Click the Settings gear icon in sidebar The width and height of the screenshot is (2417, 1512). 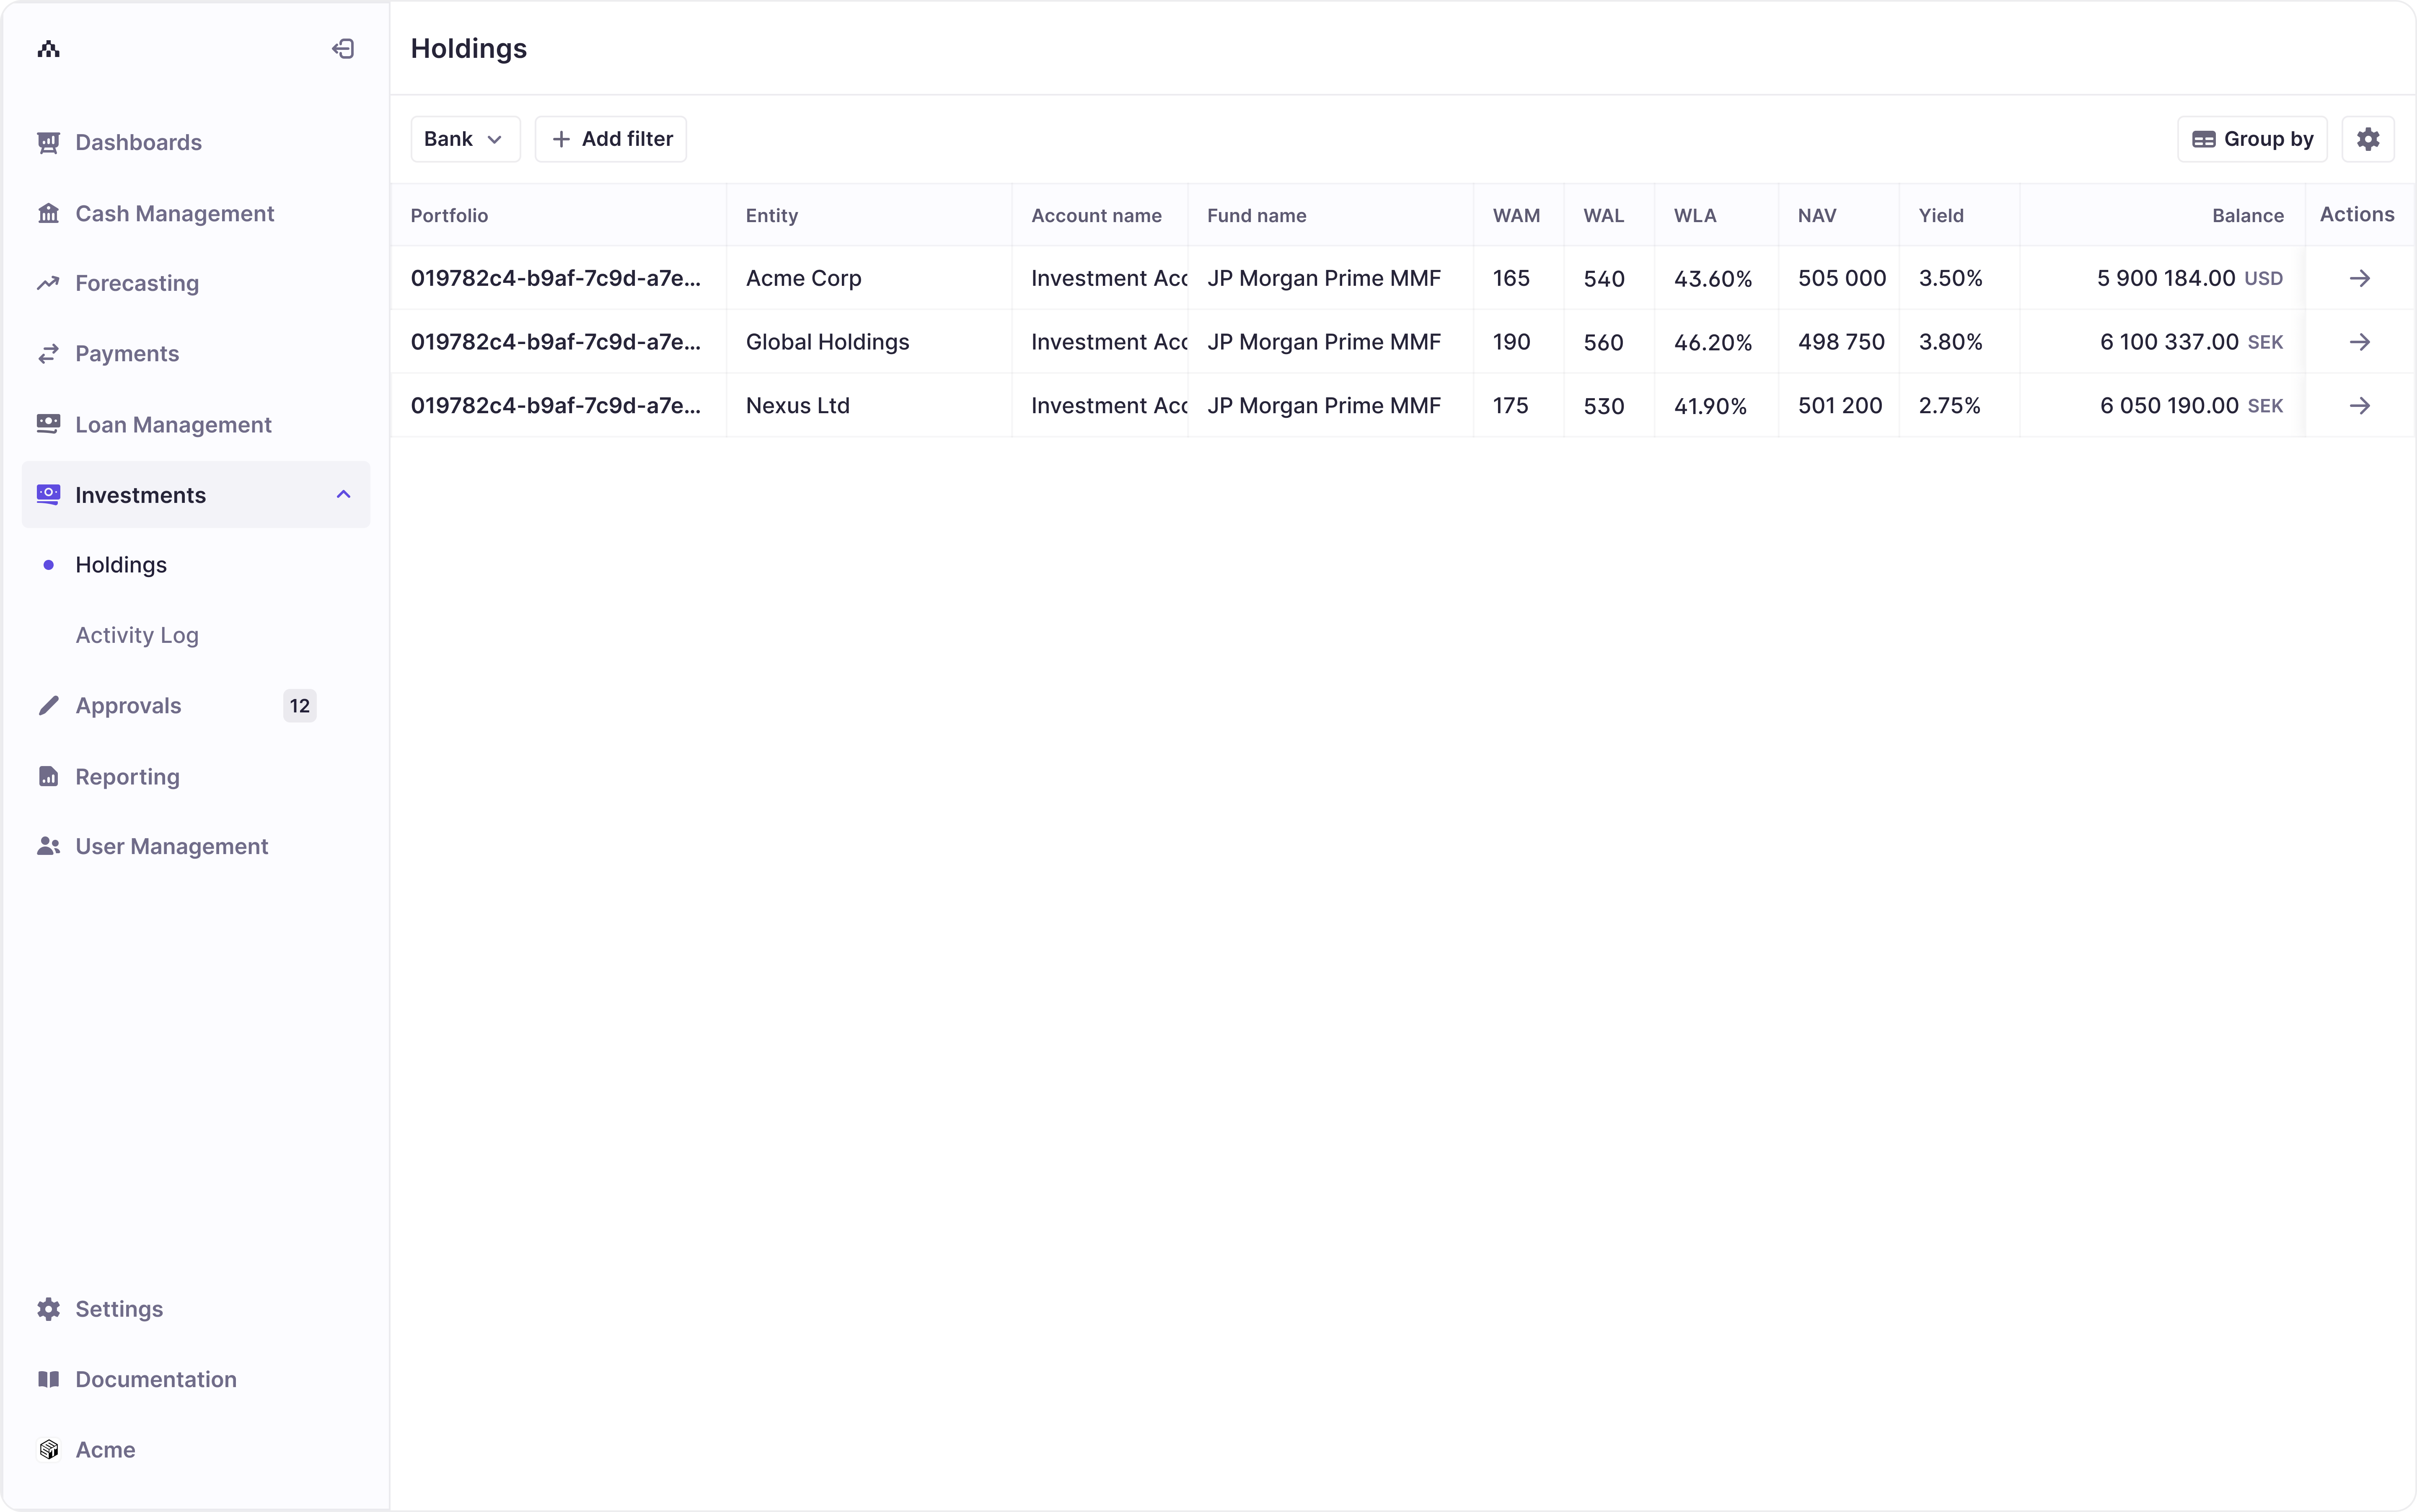tap(48, 1309)
